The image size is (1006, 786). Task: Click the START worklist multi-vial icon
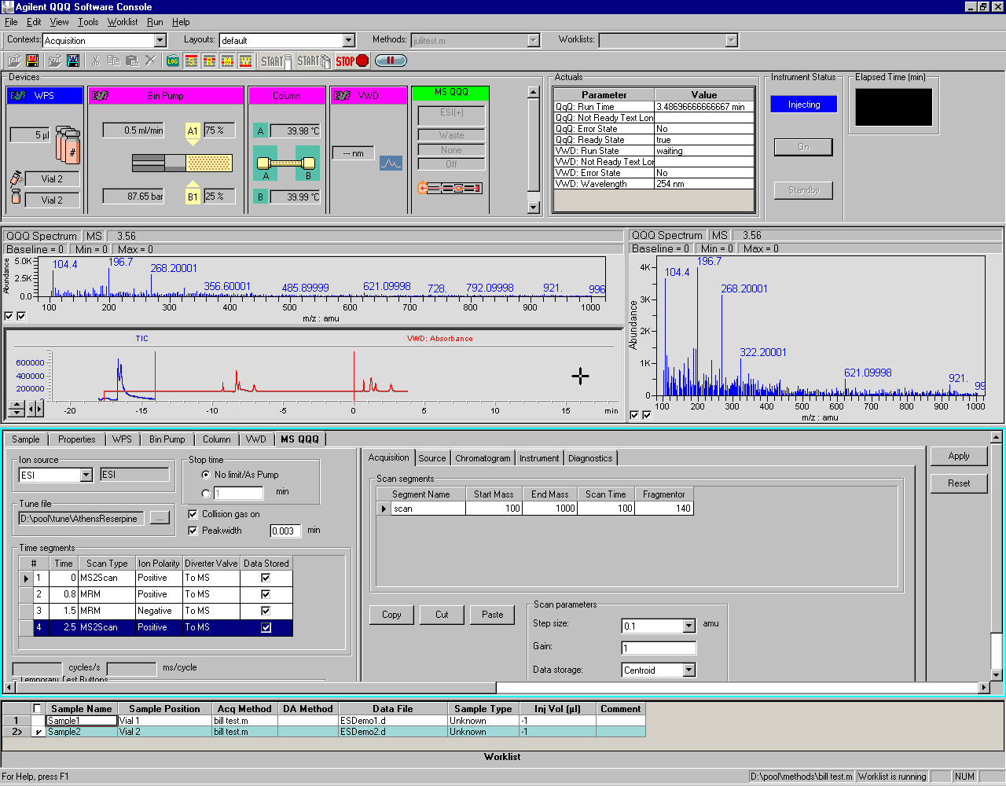tap(314, 61)
